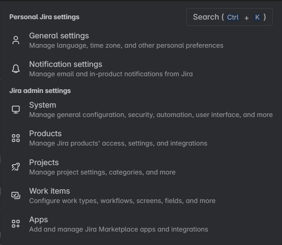Click the description 'Manage Jira products' access, settings, and integrations'
Image resolution: width=282 pixels, height=245 pixels.
click(x=118, y=143)
